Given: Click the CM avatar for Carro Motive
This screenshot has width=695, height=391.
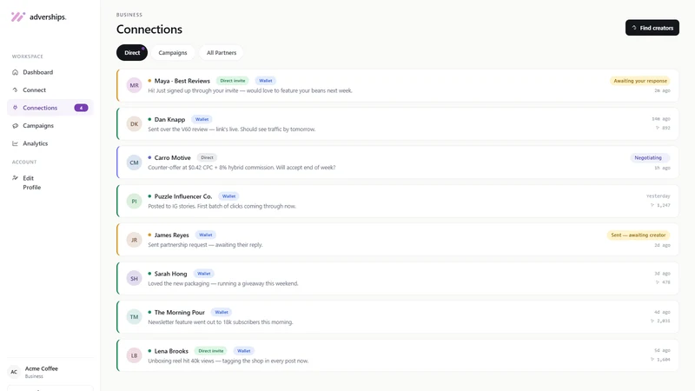Looking at the screenshot, I should [135, 162].
